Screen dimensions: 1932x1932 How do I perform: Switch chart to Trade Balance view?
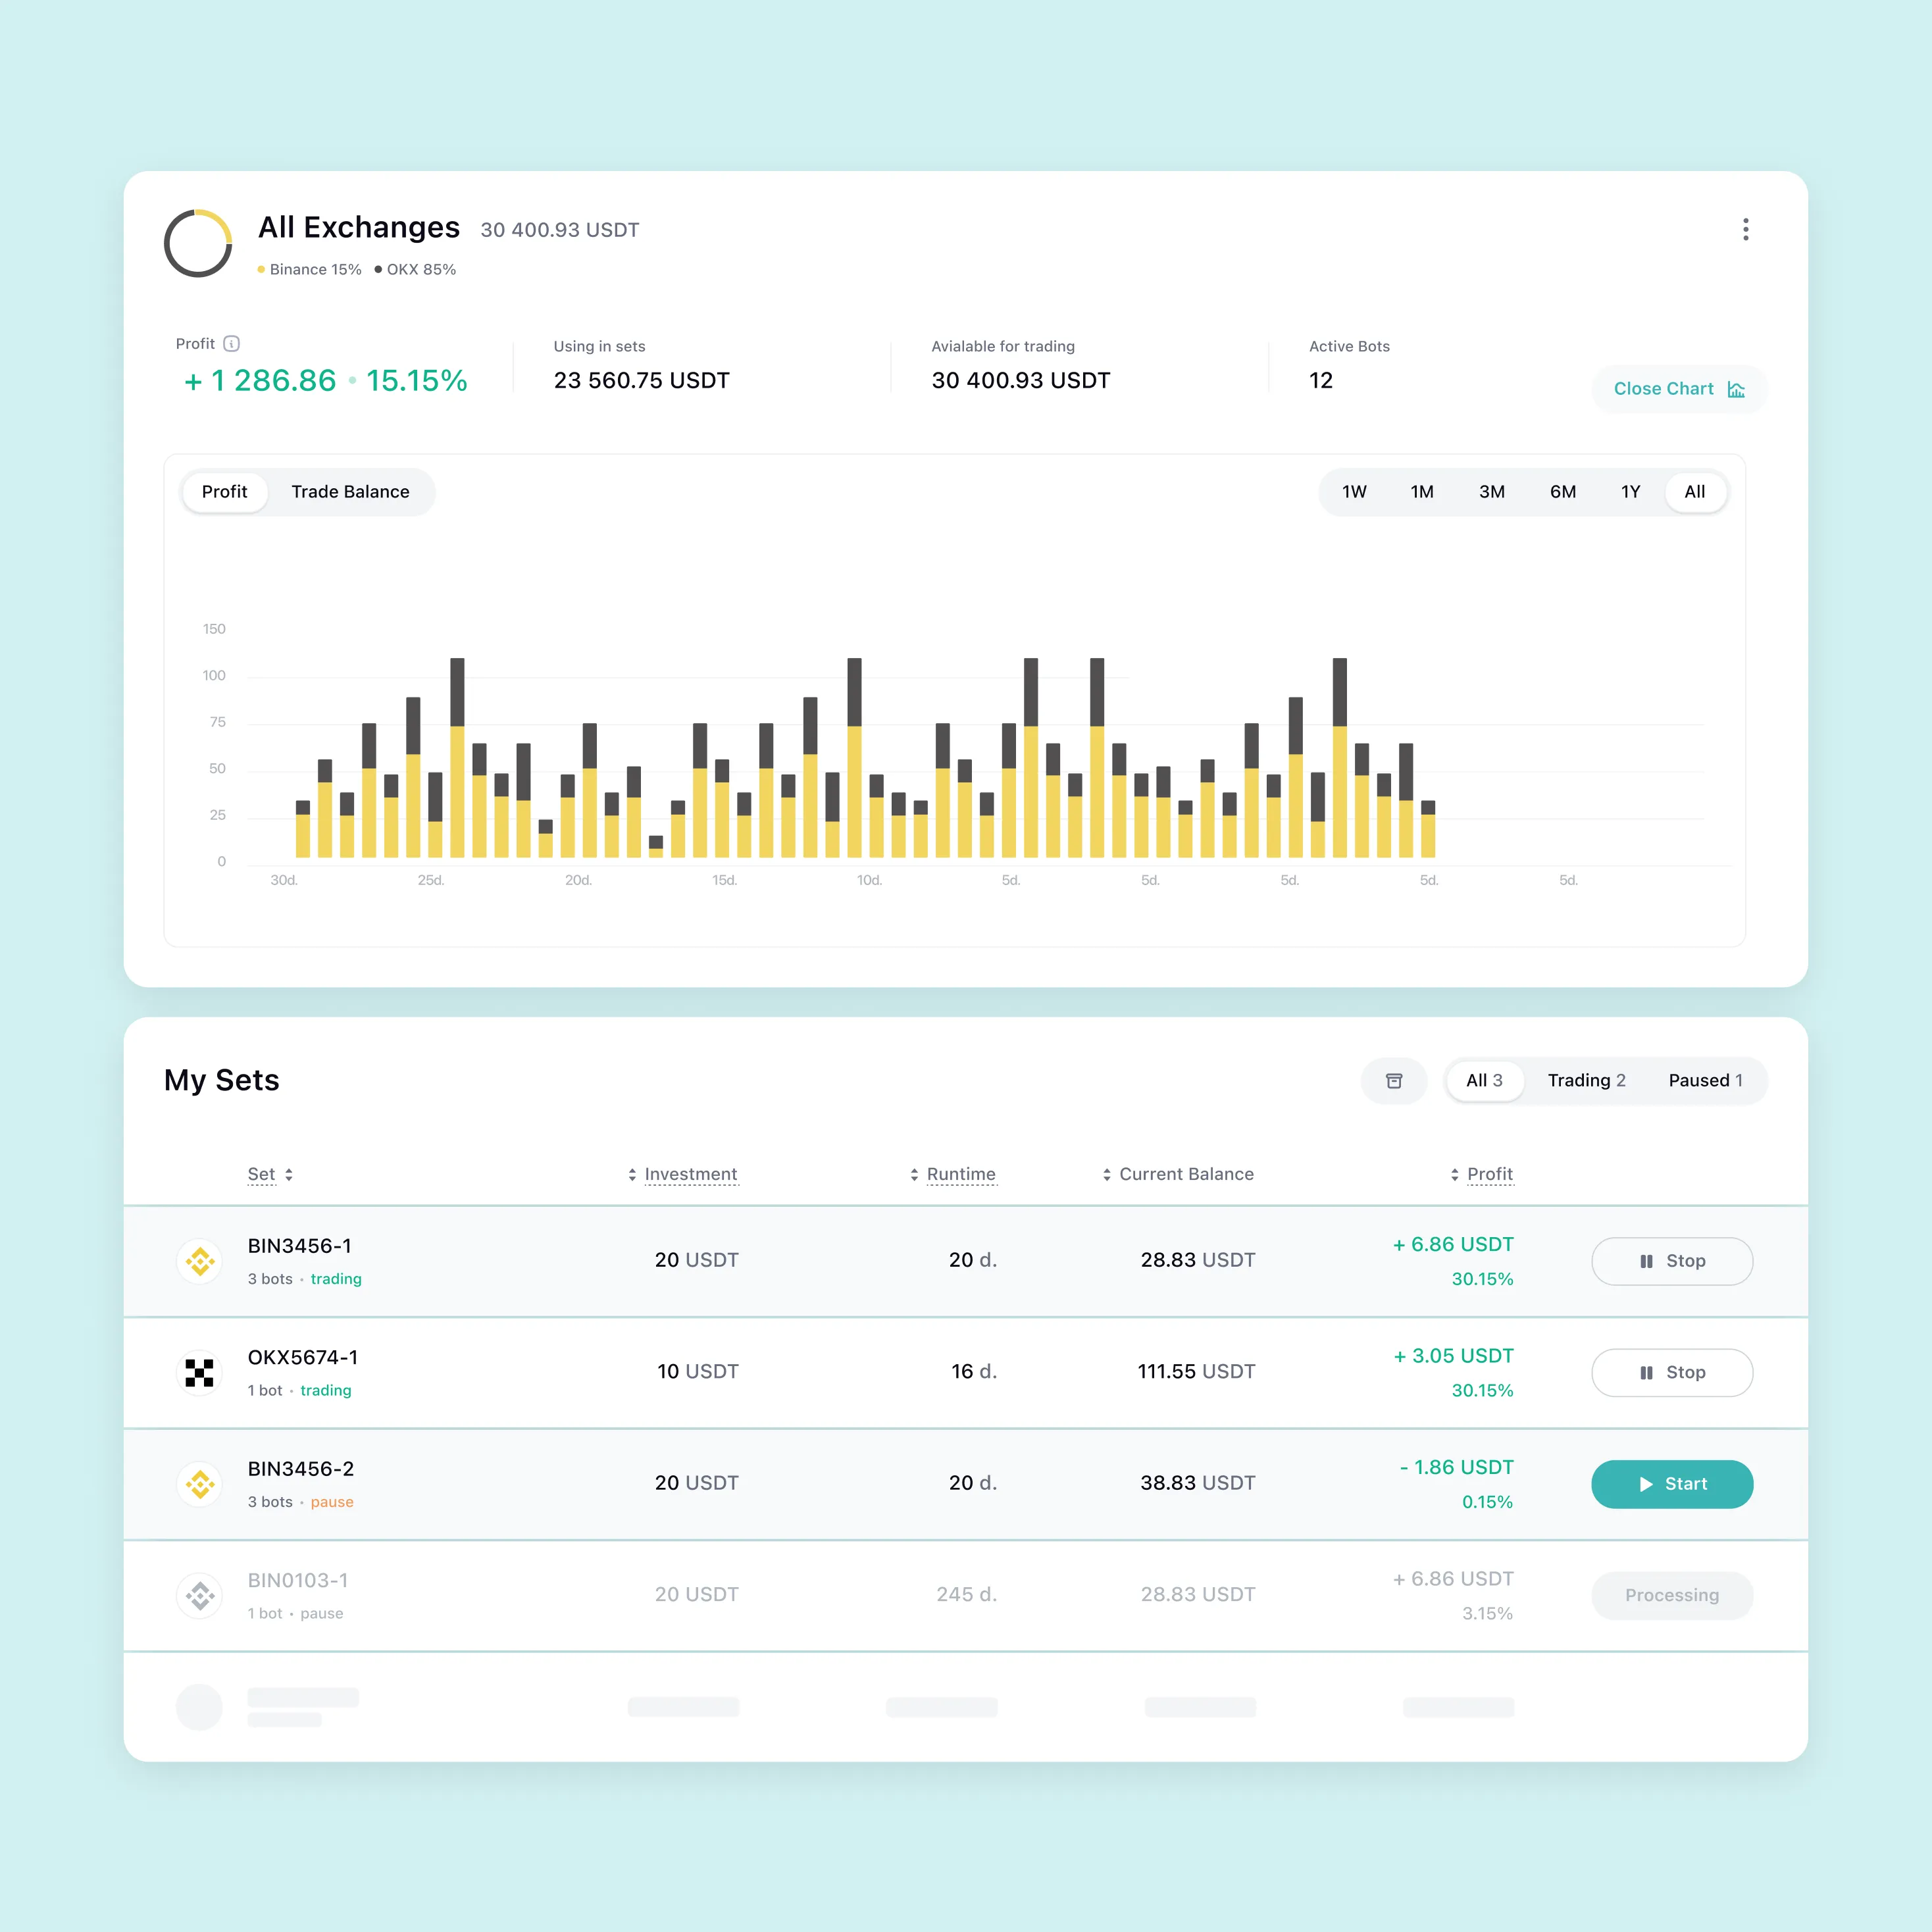(x=350, y=492)
